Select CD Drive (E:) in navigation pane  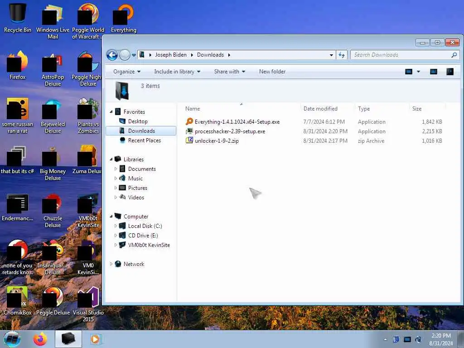pyautogui.click(x=143, y=236)
